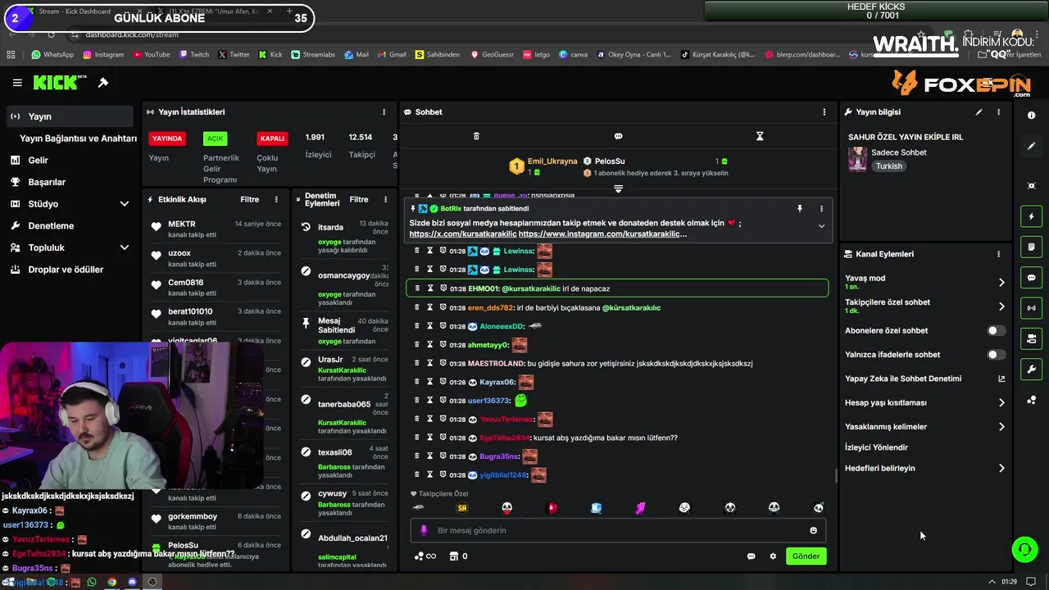Click the chat bubble icon under Sohbet header

[x=619, y=136]
